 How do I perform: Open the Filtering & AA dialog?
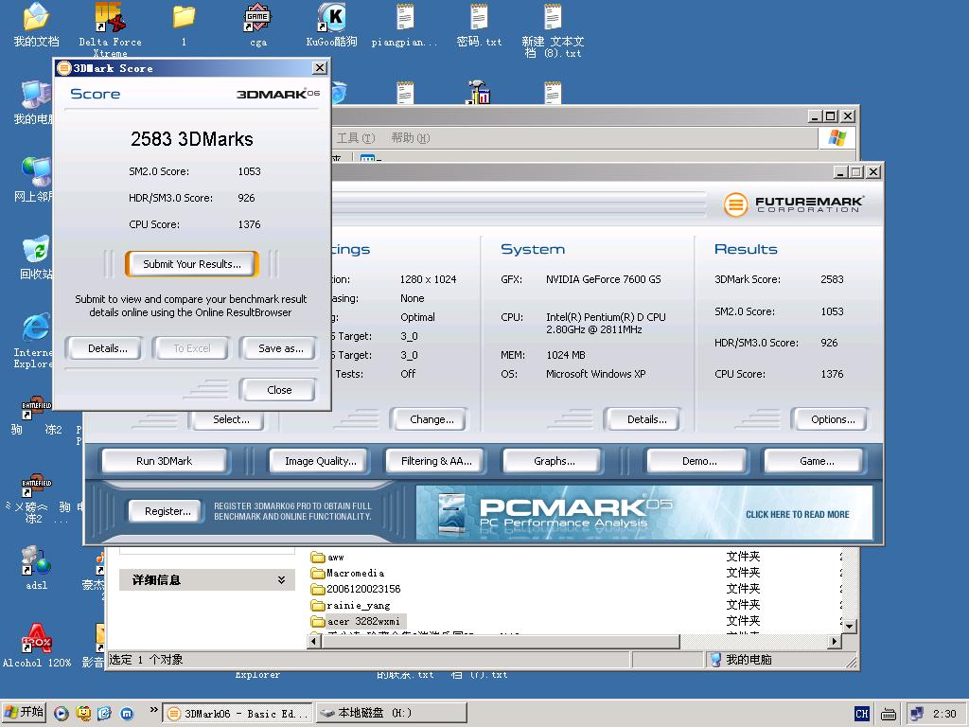pos(436,461)
